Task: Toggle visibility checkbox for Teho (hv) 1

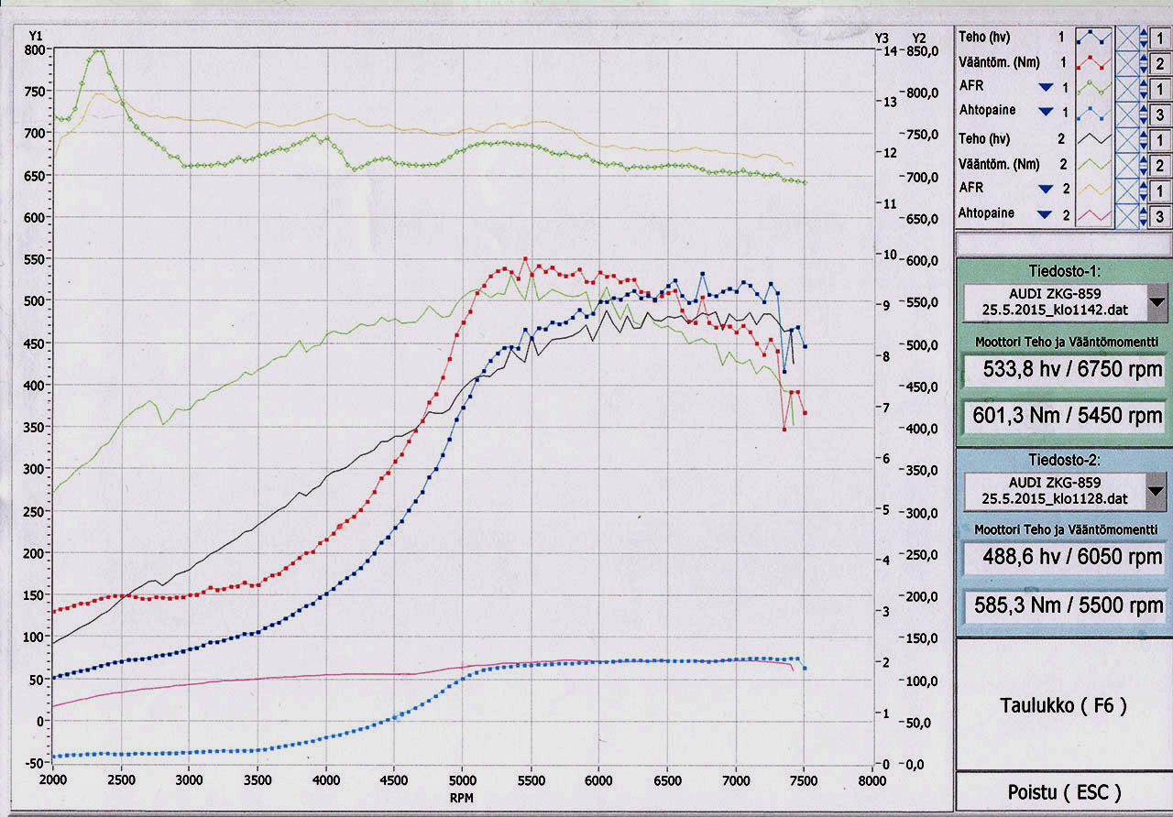Action: [1126, 38]
